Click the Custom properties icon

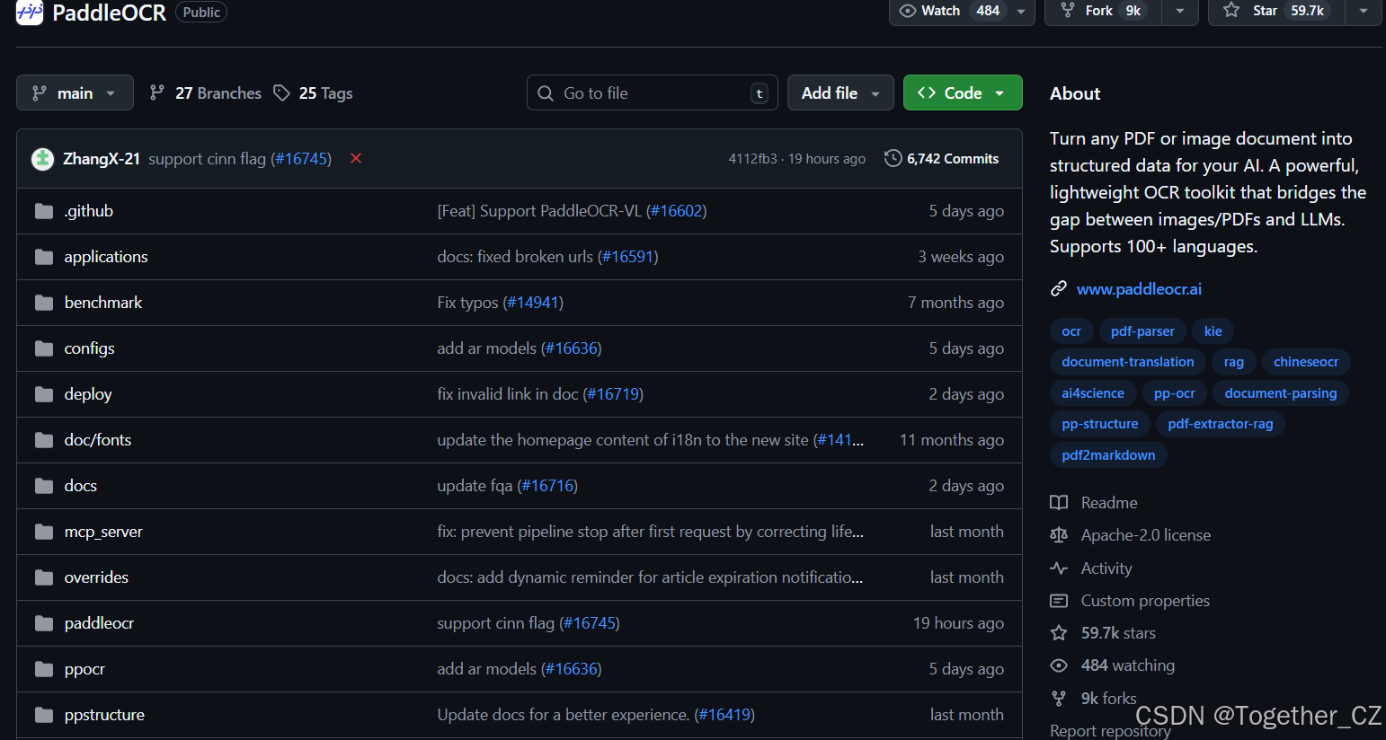point(1059,600)
